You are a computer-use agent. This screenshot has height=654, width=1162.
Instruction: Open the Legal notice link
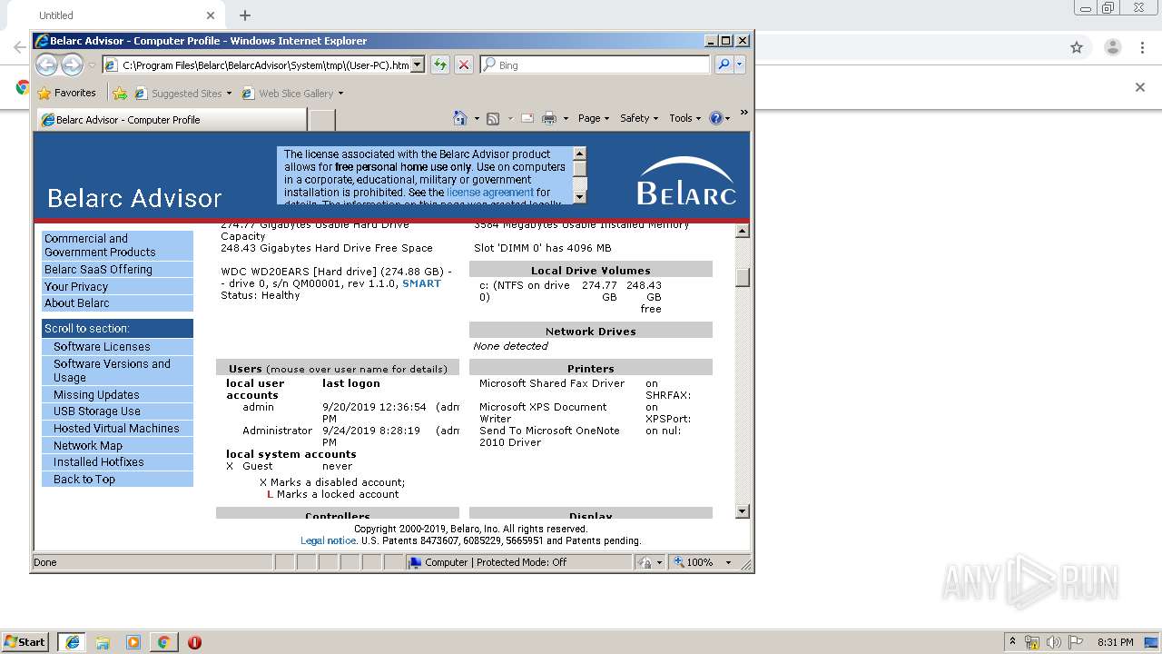[328, 540]
